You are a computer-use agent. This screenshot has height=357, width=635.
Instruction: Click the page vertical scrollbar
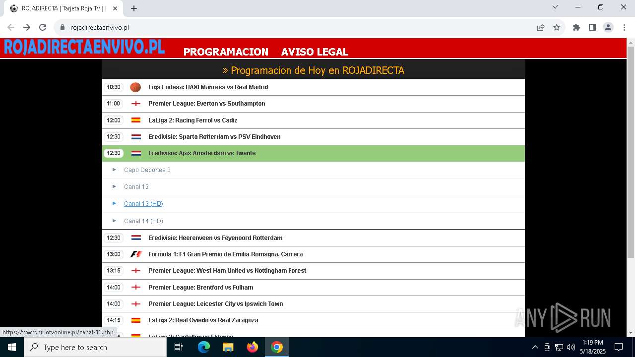631,152
